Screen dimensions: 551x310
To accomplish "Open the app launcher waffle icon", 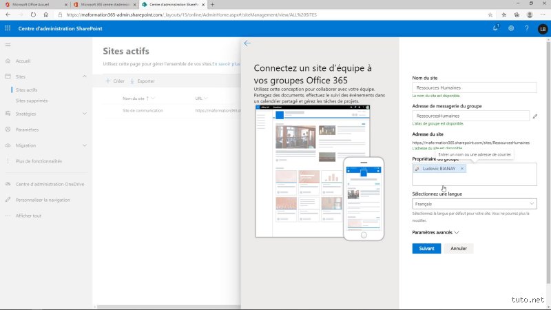I will (8, 28).
